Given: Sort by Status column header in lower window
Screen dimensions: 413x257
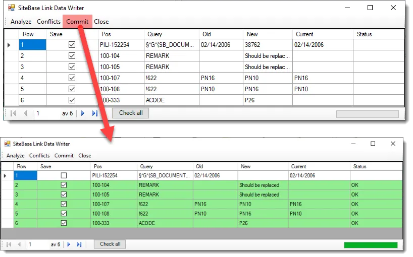Looking at the screenshot, I should 376,166.
